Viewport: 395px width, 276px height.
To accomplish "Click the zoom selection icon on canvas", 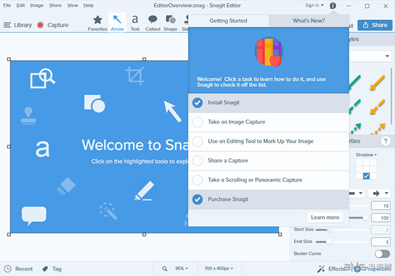I will pyautogui.click(x=43, y=78).
